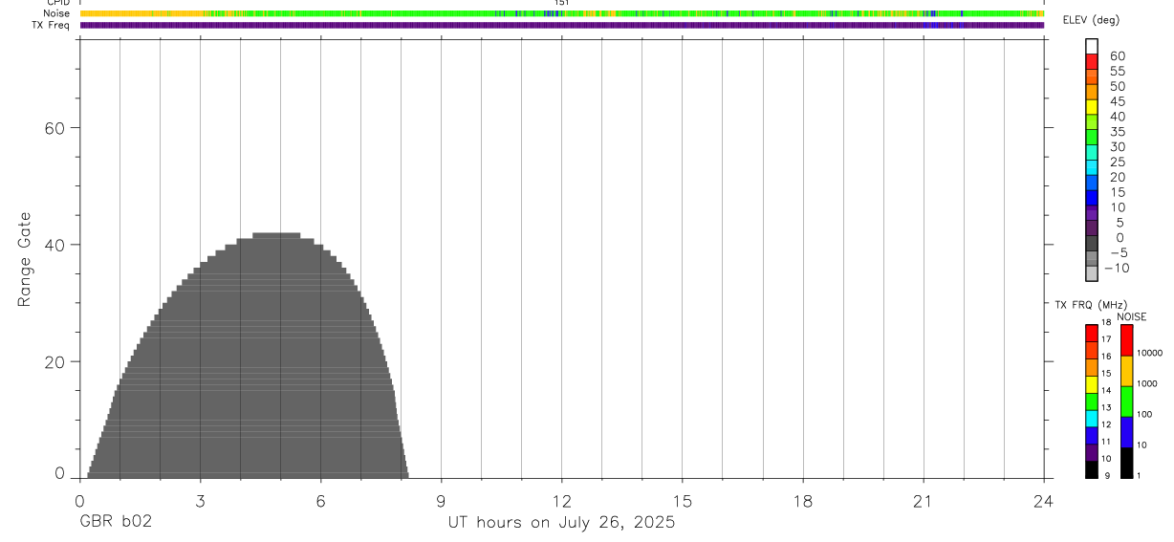This screenshot has height=542, width=1174.
Task: Click the "151" CPID value
Action: pos(562,3)
